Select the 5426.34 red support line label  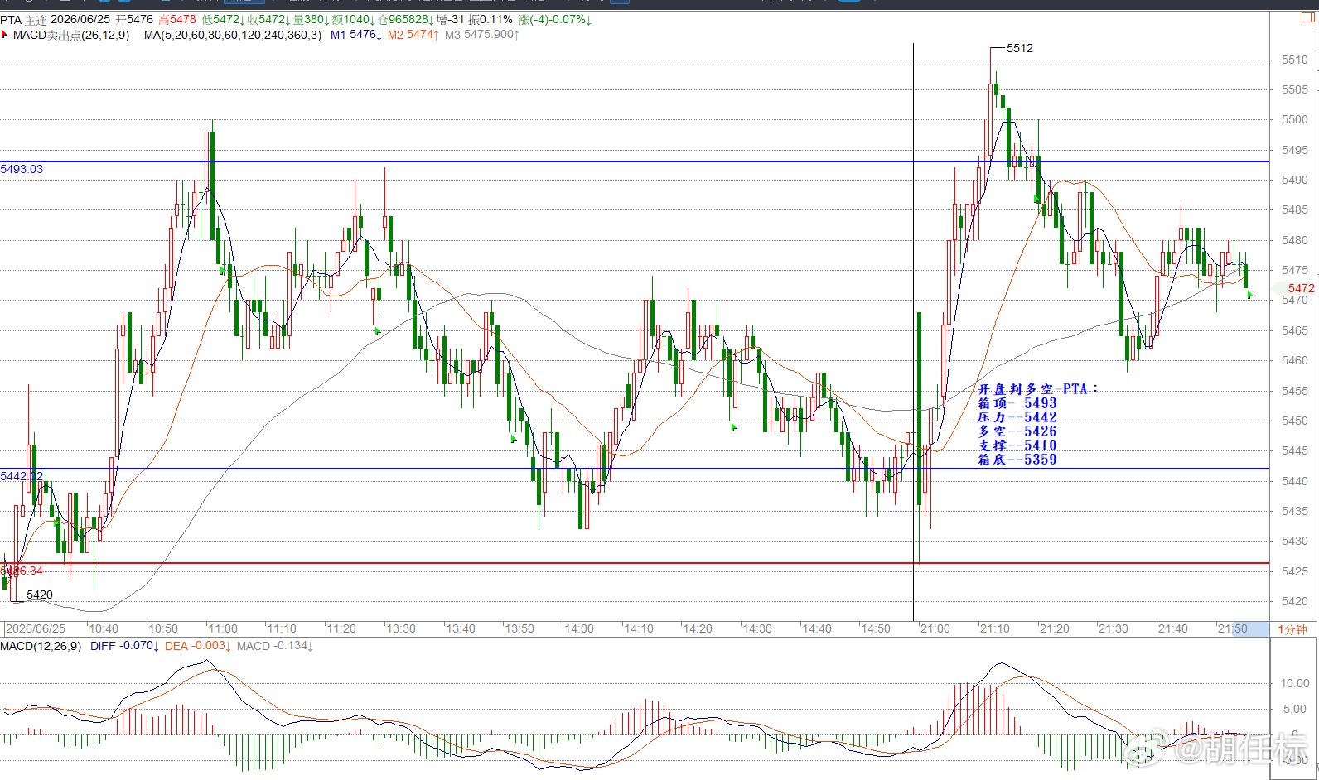tap(22, 571)
